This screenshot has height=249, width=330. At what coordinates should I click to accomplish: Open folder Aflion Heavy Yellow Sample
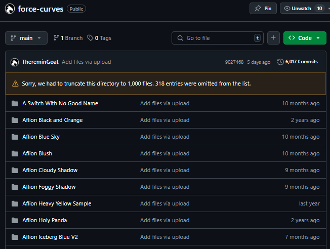coord(57,203)
